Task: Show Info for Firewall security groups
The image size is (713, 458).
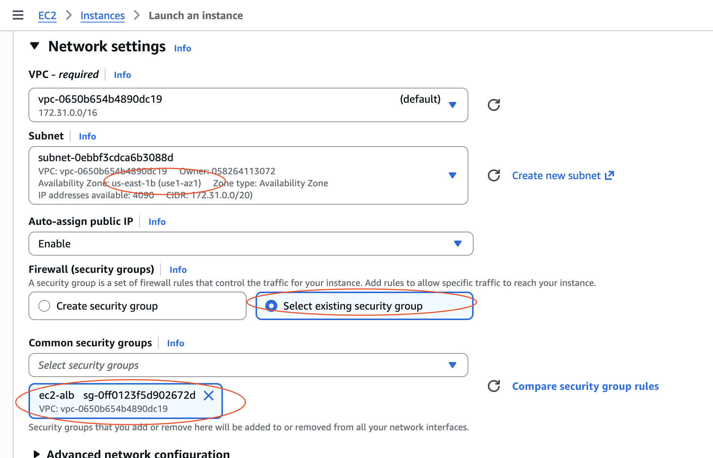Action: pyautogui.click(x=178, y=270)
